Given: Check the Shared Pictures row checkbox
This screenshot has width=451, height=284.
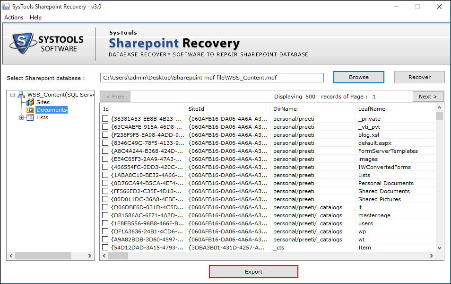Looking at the screenshot, I should click(105, 199).
